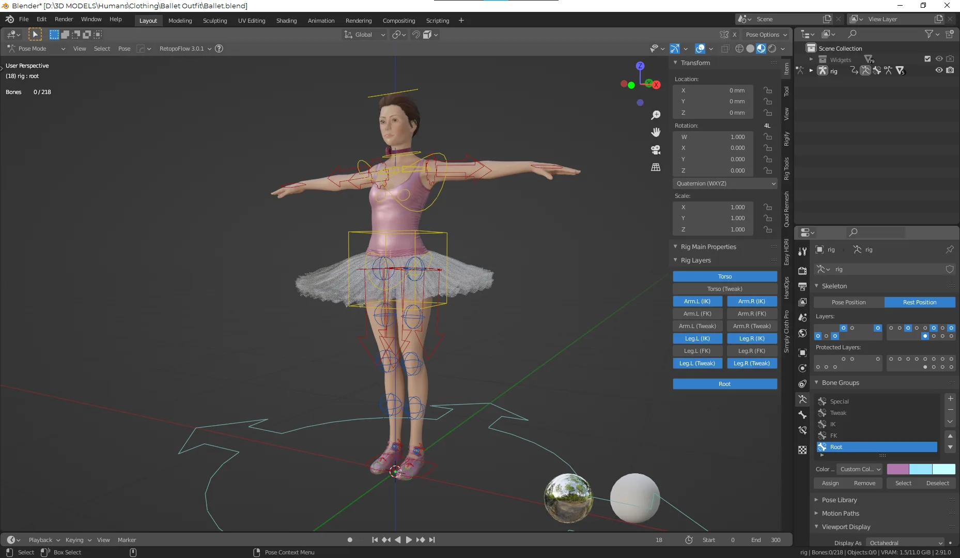This screenshot has height=558, width=960.
Task: Toggle camera view icon in viewport
Action: (656, 150)
